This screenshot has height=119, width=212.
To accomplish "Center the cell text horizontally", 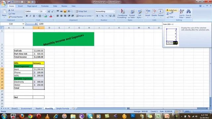I will click(x=61, y=16).
